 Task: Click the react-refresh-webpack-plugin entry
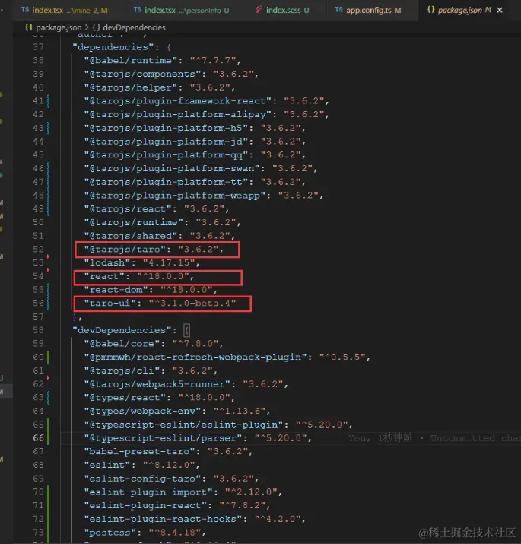[x=227, y=357]
